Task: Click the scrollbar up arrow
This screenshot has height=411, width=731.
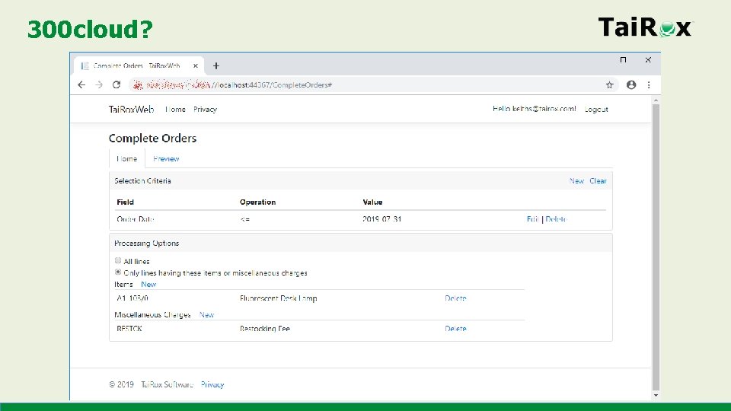Action: [x=656, y=100]
